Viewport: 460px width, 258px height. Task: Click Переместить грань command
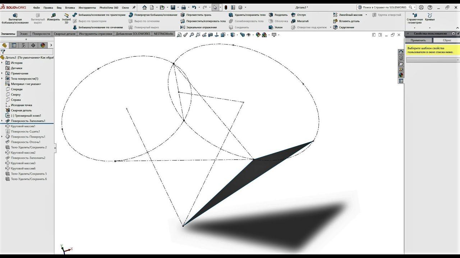[x=196, y=15]
